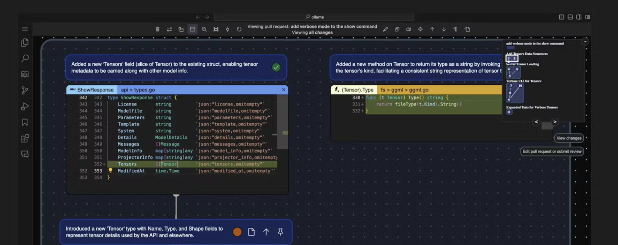This screenshot has width=618, height=245.
Task: Click Edit pull request or submit review
Action: pyautogui.click(x=552, y=151)
